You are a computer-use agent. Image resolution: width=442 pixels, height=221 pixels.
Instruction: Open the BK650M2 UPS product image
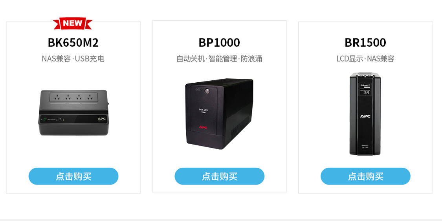click(73, 112)
